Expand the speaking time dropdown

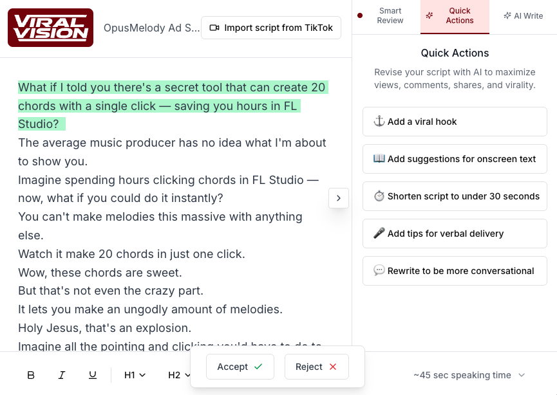(x=522, y=375)
